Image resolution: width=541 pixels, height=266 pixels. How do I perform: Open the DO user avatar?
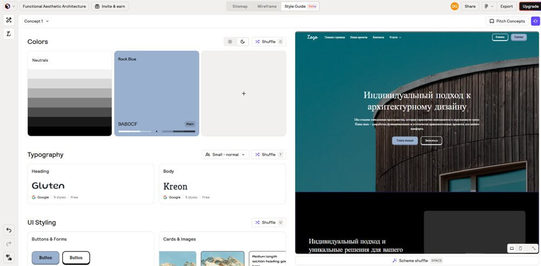[x=454, y=6]
